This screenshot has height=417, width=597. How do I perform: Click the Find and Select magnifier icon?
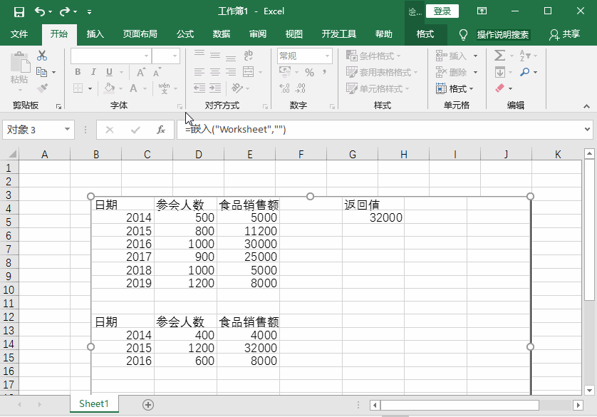(x=525, y=72)
